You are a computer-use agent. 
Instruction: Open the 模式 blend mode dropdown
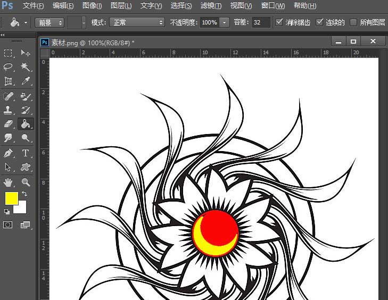(137, 22)
